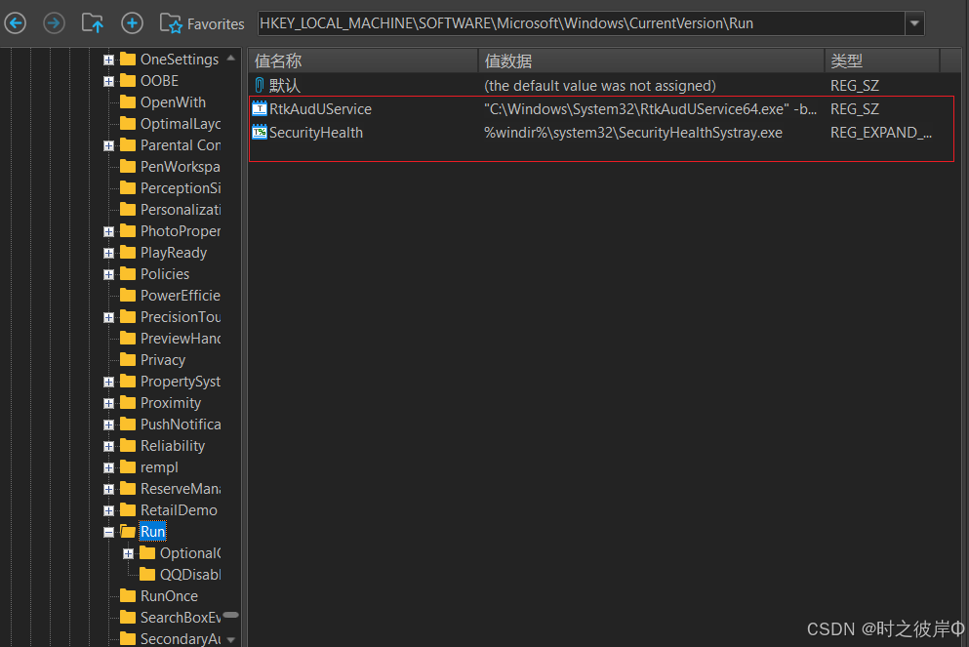Expand the PrecisionTou tree node

pos(108,317)
